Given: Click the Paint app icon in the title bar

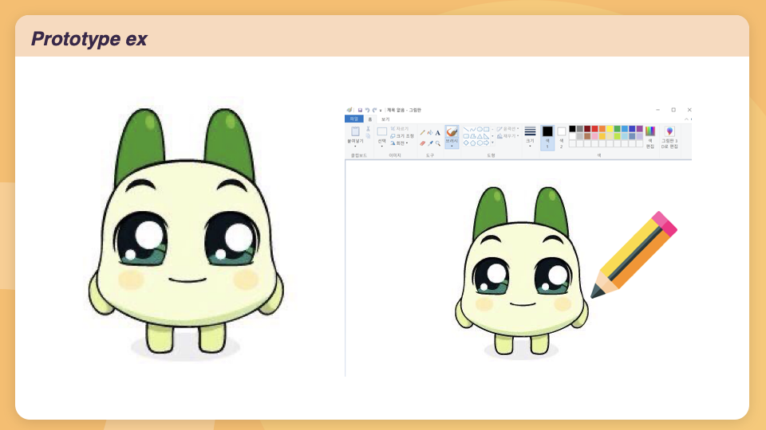Looking at the screenshot, I should [349, 110].
